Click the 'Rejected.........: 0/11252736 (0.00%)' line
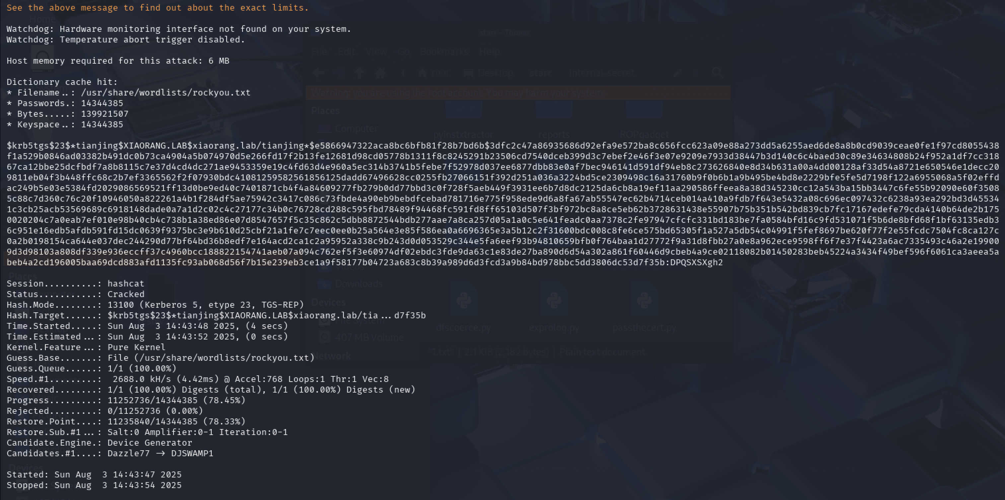1005x500 pixels. [105, 411]
